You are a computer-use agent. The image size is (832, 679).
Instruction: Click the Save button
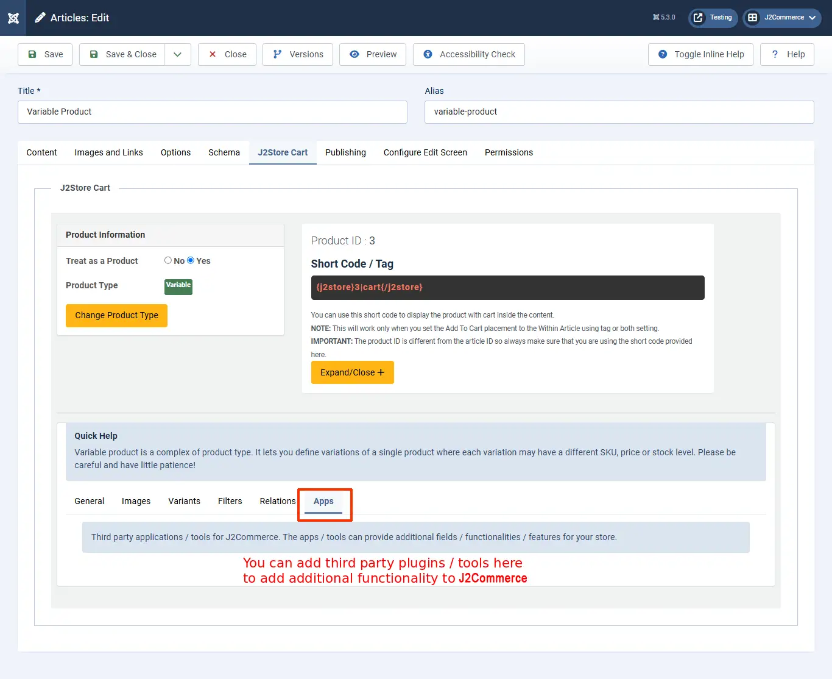coord(46,54)
